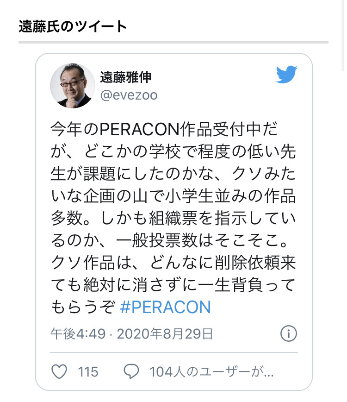Click the 午後4:49 time in the timestamp
This screenshot has width=347, height=402.
[78, 334]
